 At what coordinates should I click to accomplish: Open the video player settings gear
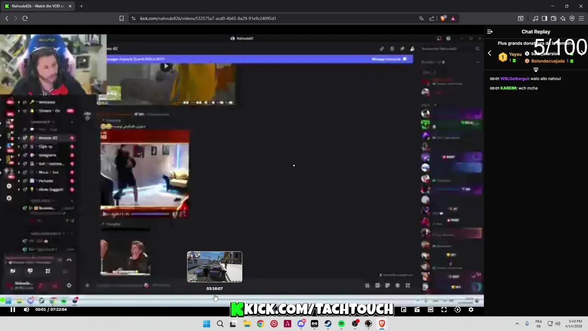pyautogui.click(x=471, y=309)
